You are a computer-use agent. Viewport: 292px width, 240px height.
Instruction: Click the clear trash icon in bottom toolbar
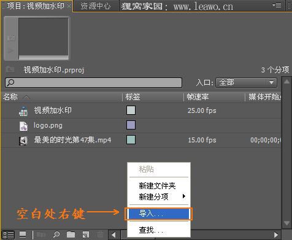pyautogui.click(x=100, y=234)
